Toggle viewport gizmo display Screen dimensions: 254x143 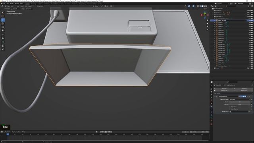coord(189,6)
